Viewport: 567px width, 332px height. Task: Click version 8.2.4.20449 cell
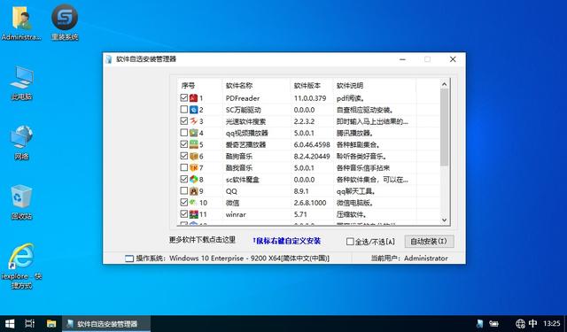pyautogui.click(x=312, y=157)
